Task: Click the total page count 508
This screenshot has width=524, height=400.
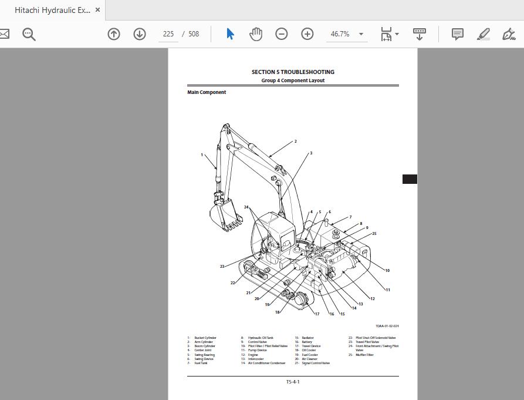Action: (x=194, y=34)
